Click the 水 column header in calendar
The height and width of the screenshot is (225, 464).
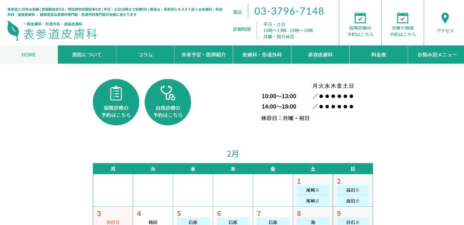[x=193, y=169]
